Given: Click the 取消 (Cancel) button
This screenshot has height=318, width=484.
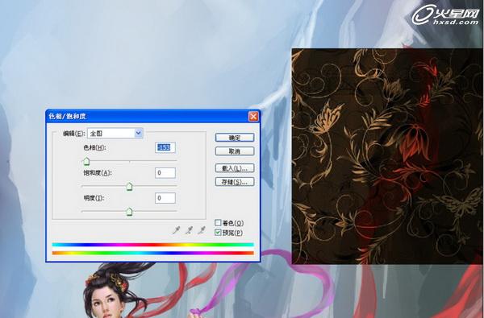Looking at the screenshot, I should coord(235,151).
